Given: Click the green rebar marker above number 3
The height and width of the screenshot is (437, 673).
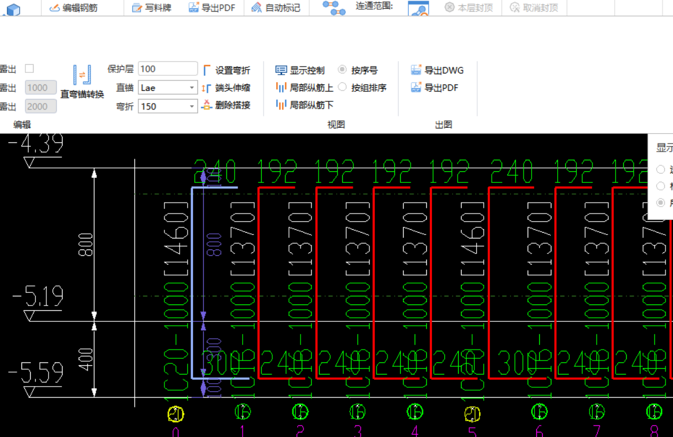Looking at the screenshot, I should [357, 412].
